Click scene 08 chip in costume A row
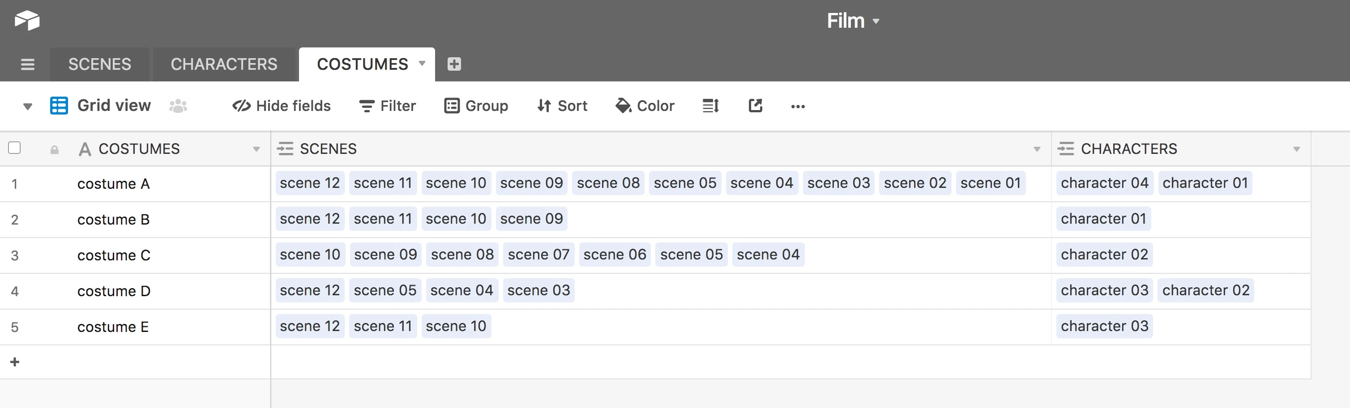Screen dimensions: 1350x408 coord(608,183)
